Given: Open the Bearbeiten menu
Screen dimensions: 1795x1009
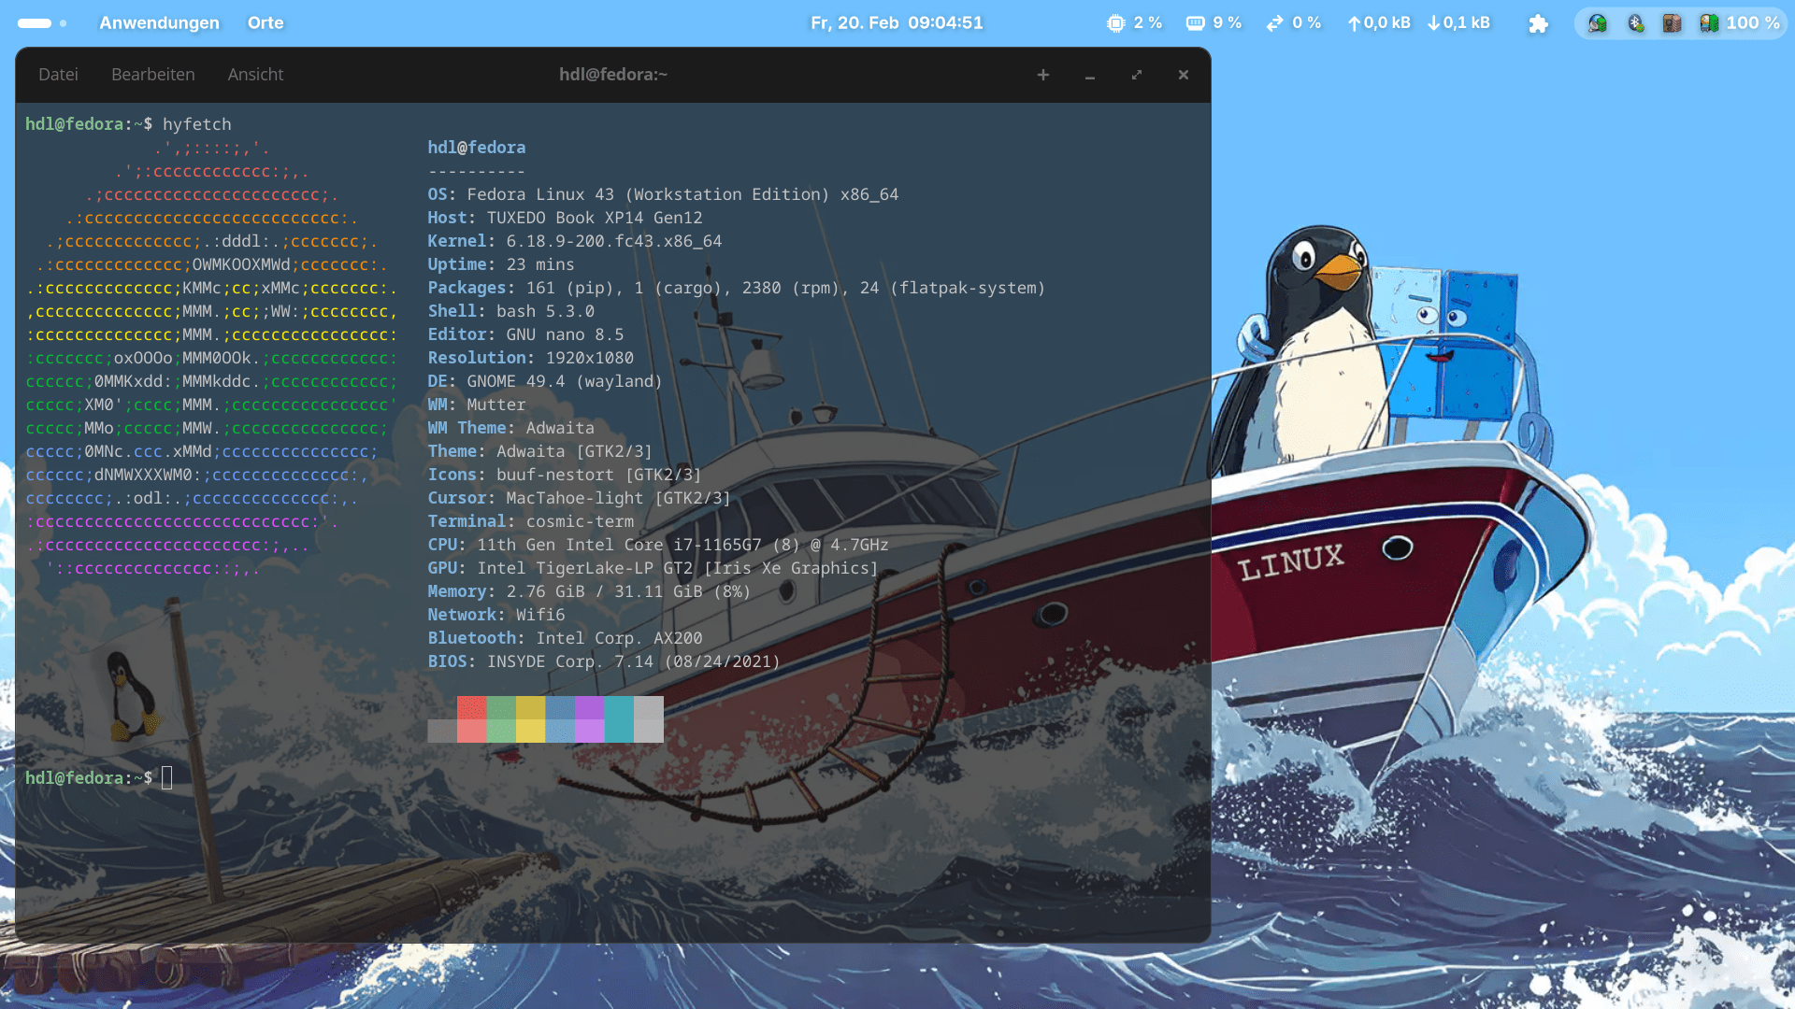Looking at the screenshot, I should (x=153, y=75).
